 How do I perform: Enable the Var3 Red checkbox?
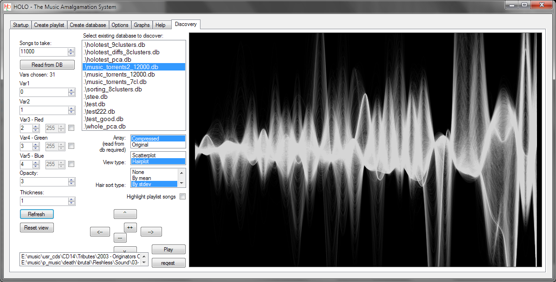(x=71, y=128)
